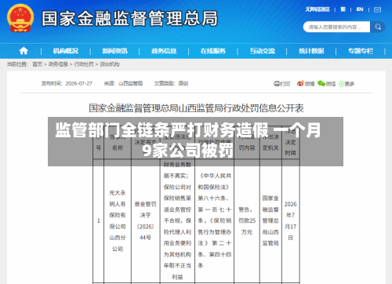Switch to accessible browsing mode link

click(318, 9)
